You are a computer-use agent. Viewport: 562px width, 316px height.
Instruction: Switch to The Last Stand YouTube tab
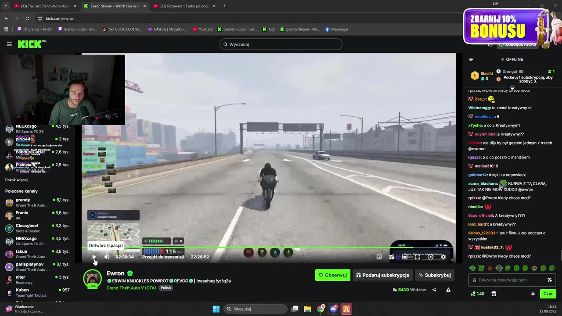pyautogui.click(x=45, y=6)
